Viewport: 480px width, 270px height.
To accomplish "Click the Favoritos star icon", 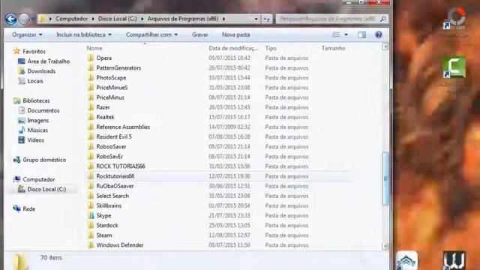I will pyautogui.click(x=16, y=51).
